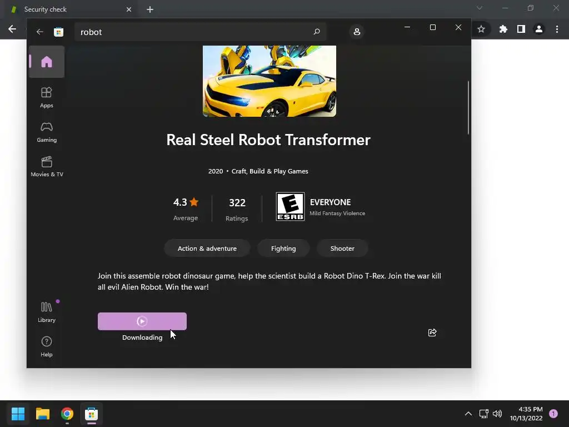569x427 pixels.
Task: Open the notification badge in taskbar
Action: (553, 414)
